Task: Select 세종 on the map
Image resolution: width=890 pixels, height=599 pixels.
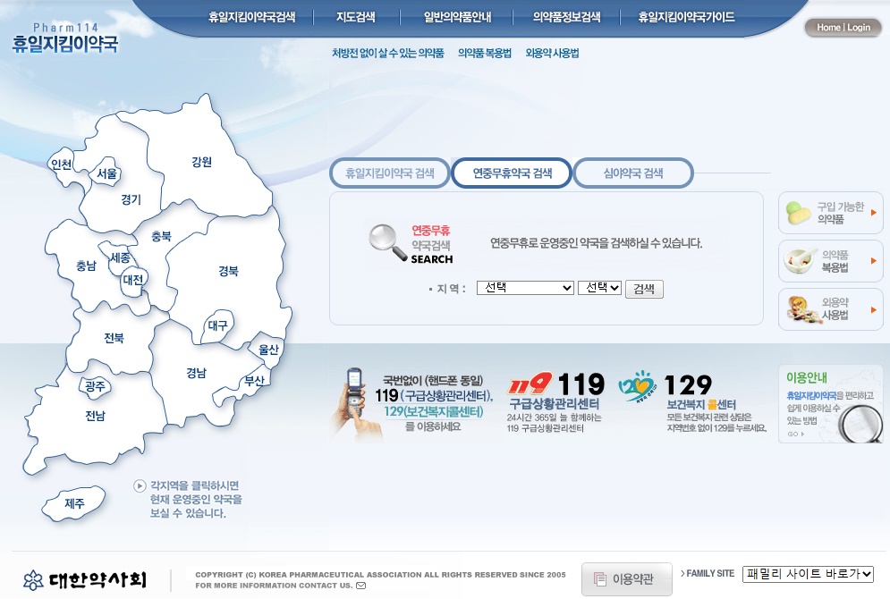Action: [121, 258]
